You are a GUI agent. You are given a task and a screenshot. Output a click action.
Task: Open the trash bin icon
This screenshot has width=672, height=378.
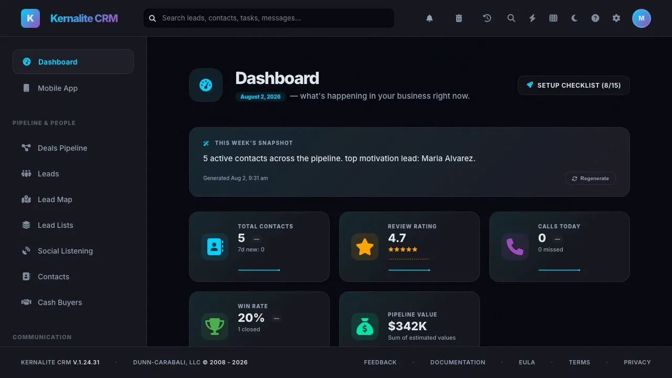pos(459,18)
